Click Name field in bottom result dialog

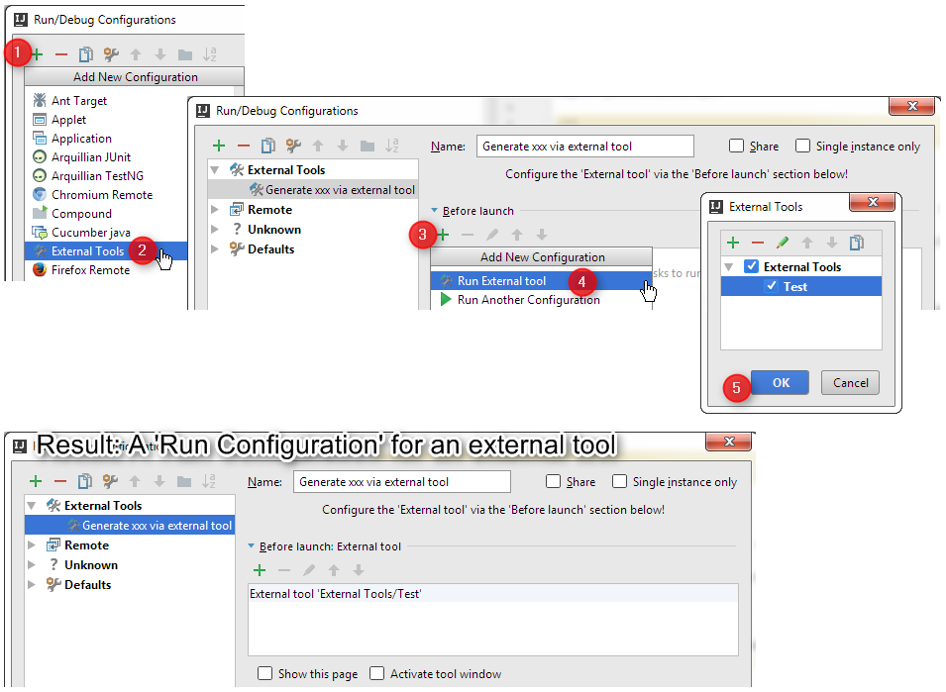click(x=402, y=481)
